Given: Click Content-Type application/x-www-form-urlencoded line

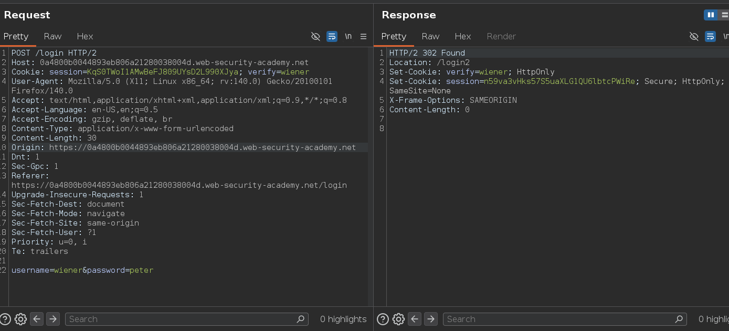Looking at the screenshot, I should 122,129.
